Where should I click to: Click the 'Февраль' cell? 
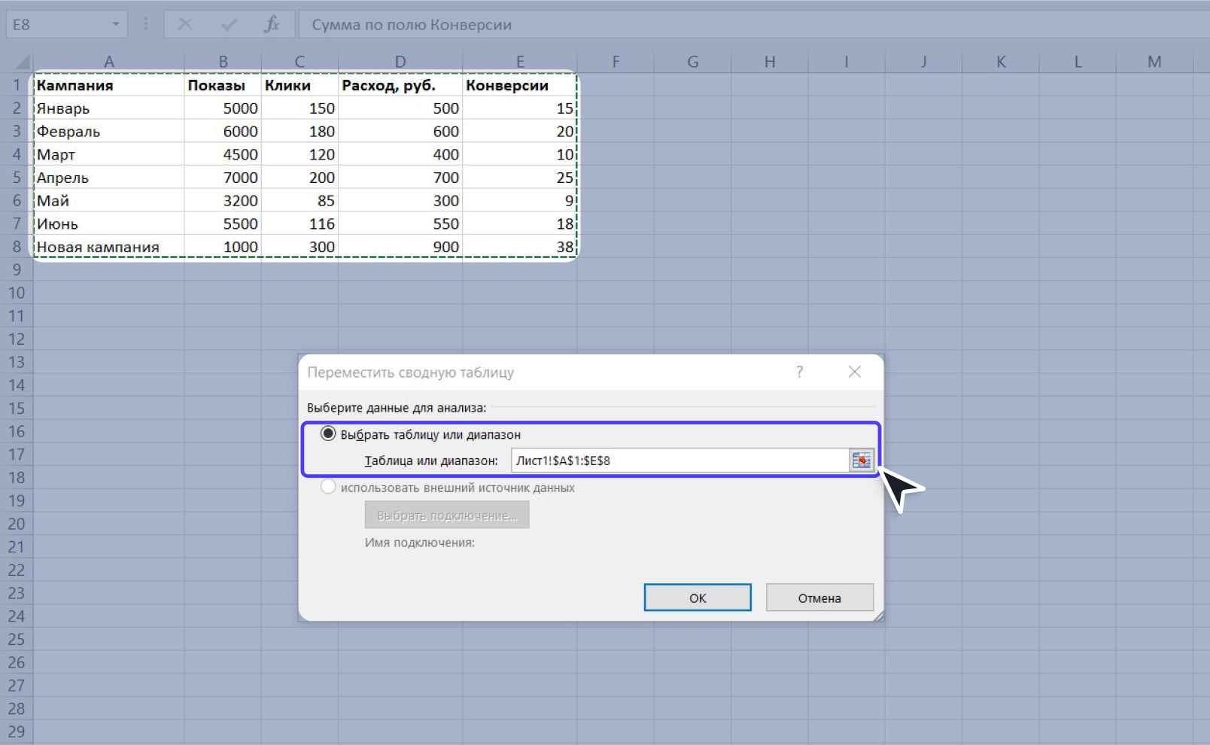click(x=109, y=131)
